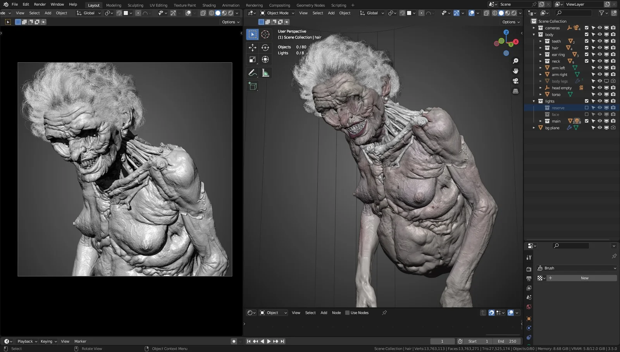
Task: Click the Options button in the viewport header
Action: pos(510,22)
